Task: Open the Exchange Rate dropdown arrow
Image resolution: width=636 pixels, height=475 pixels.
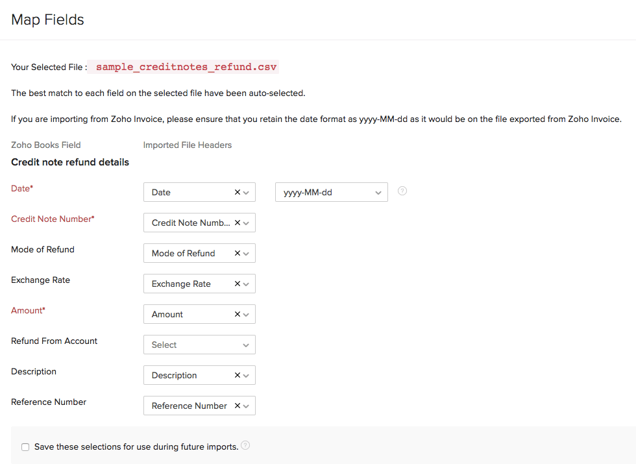Action: click(246, 284)
